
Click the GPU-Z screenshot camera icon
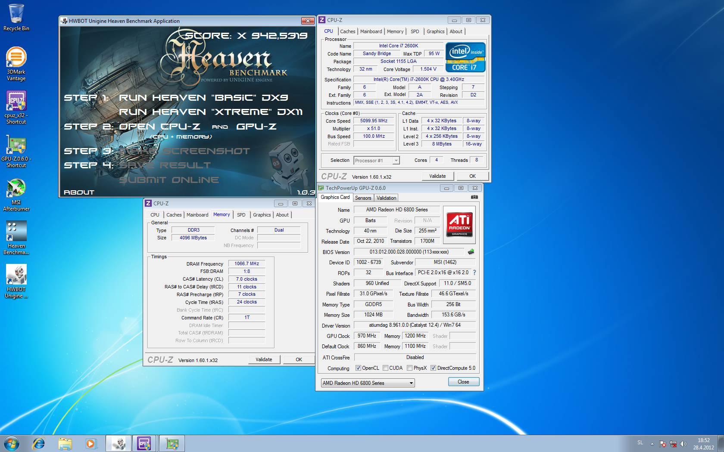[x=474, y=197]
